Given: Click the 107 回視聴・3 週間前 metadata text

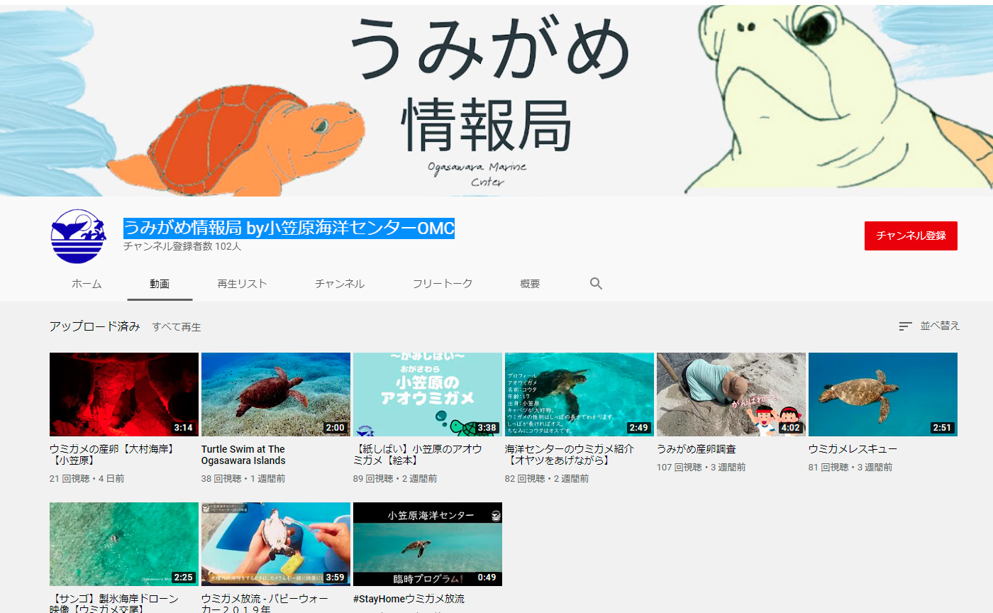Looking at the screenshot, I should [701, 468].
